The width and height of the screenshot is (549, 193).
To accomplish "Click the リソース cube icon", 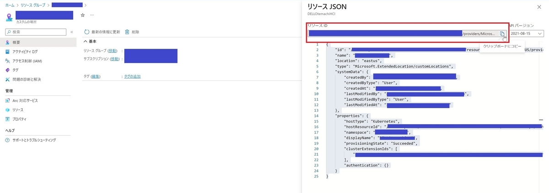I will [7, 110].
